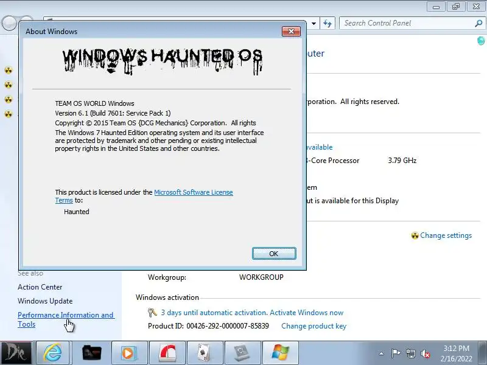Screen dimensions: 487x365
Task: Click the Windows activation heading
Action: [x=167, y=297]
